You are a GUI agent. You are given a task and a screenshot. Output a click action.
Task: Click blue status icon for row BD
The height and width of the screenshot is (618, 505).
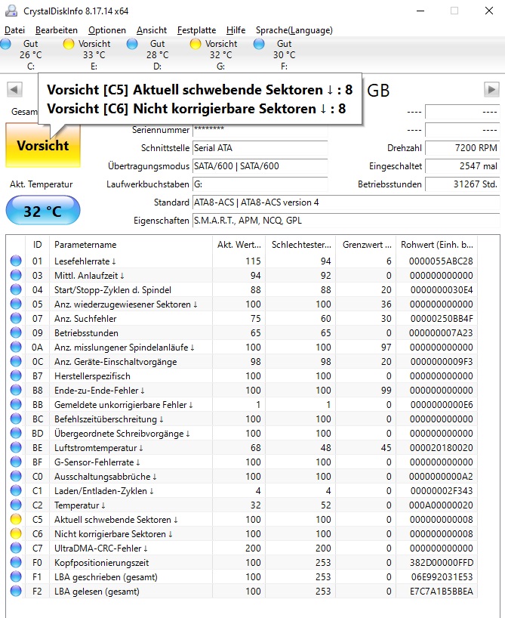16,433
